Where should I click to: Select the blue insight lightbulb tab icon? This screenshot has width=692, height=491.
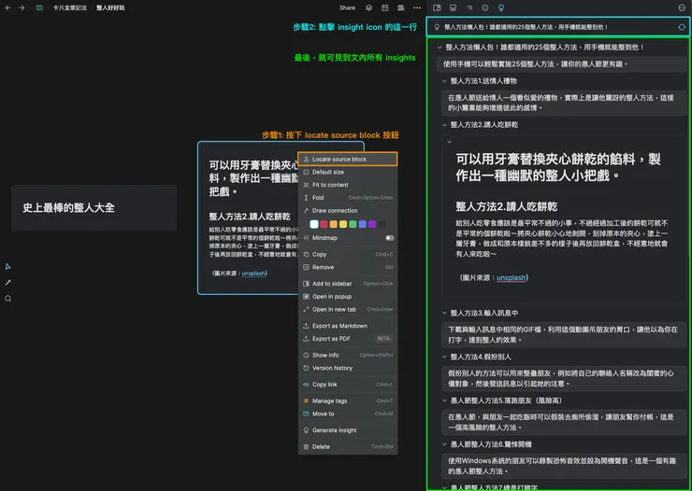501,7
